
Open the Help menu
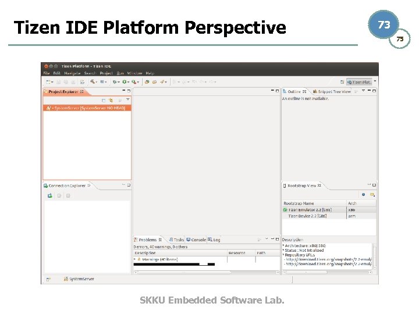click(x=150, y=73)
